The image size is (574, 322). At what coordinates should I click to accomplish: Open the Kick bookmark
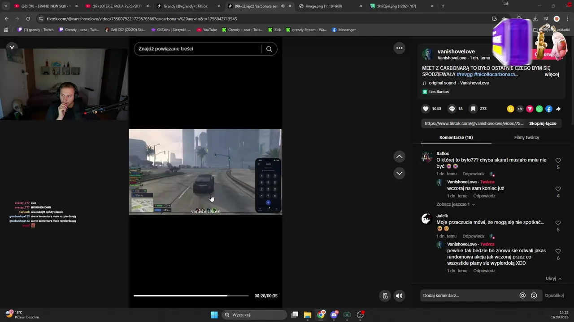point(274,30)
